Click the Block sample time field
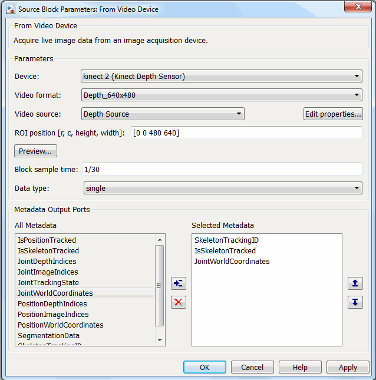The image size is (376, 380). [x=222, y=169]
